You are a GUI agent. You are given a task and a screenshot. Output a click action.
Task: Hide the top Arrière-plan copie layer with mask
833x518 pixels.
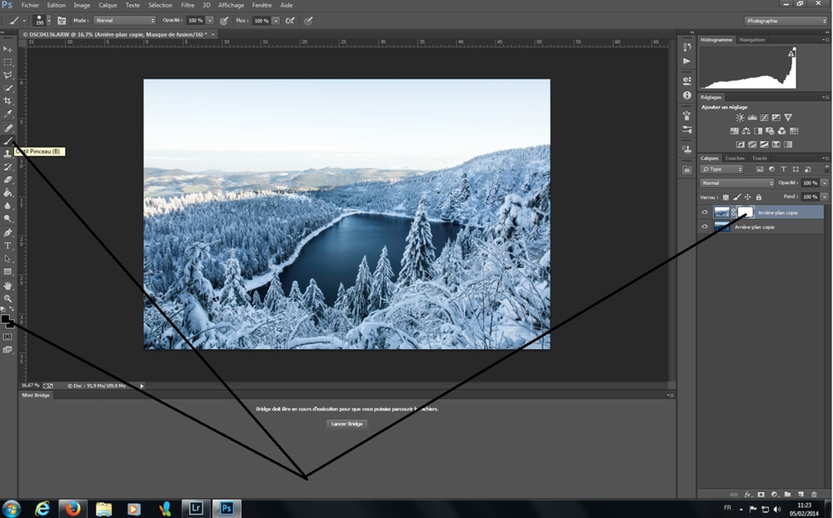pyautogui.click(x=705, y=212)
